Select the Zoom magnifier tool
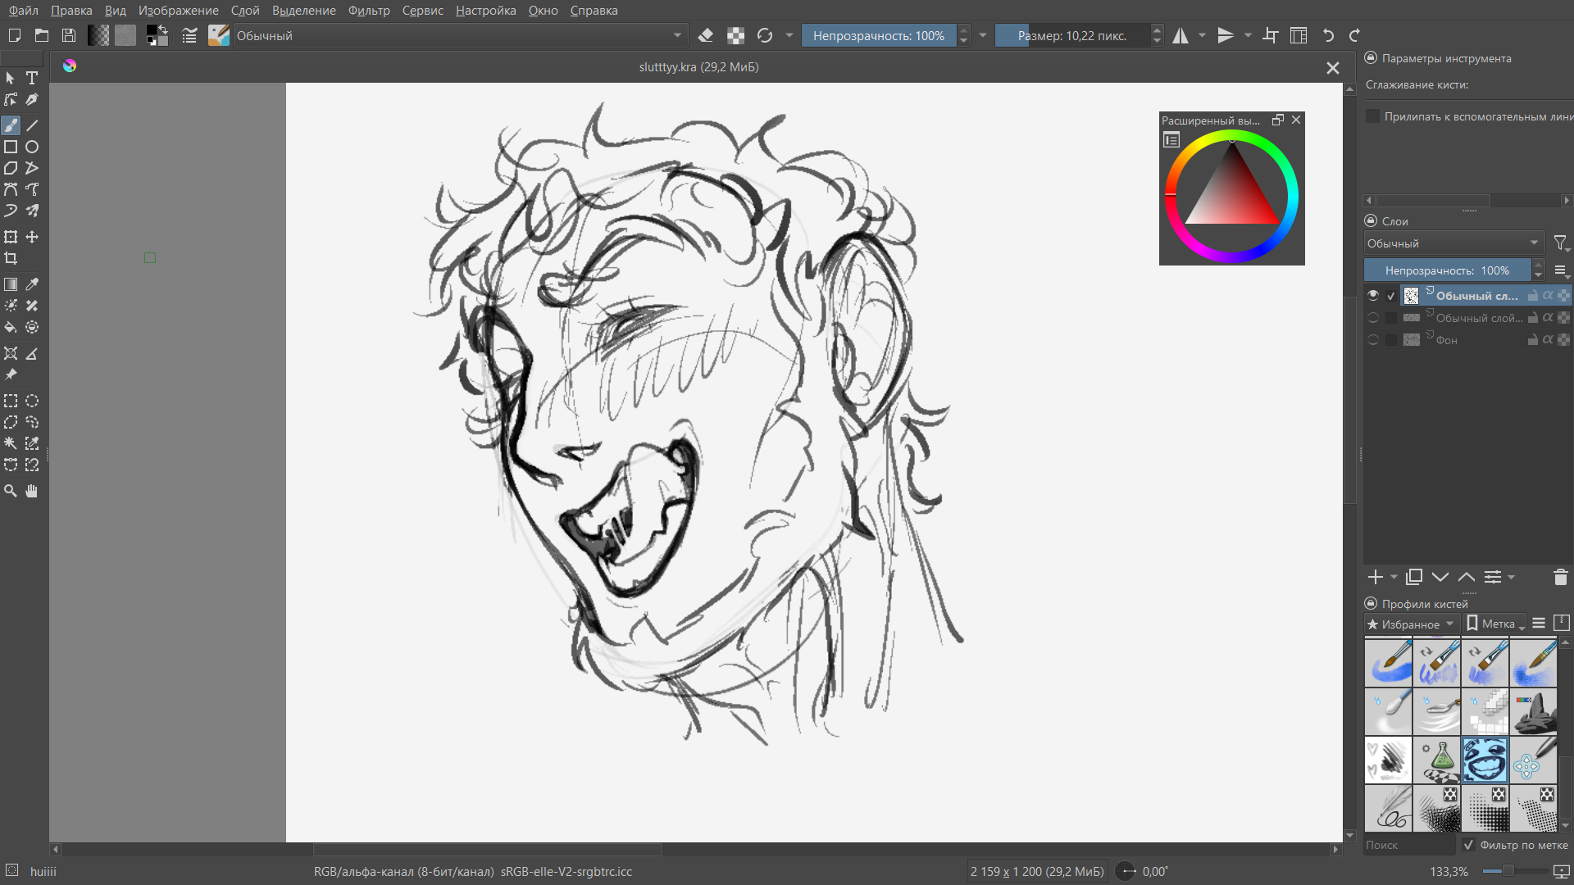The width and height of the screenshot is (1574, 885). [x=11, y=491]
